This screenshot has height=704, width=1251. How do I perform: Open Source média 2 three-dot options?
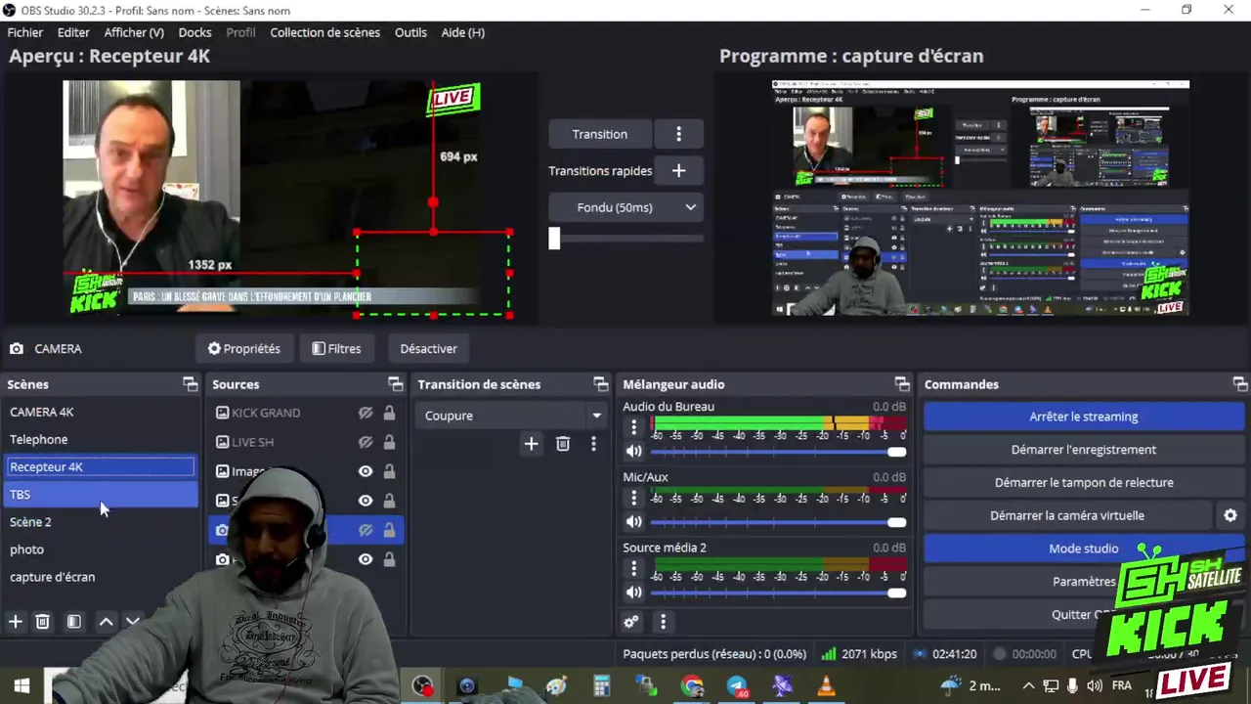[x=633, y=568]
